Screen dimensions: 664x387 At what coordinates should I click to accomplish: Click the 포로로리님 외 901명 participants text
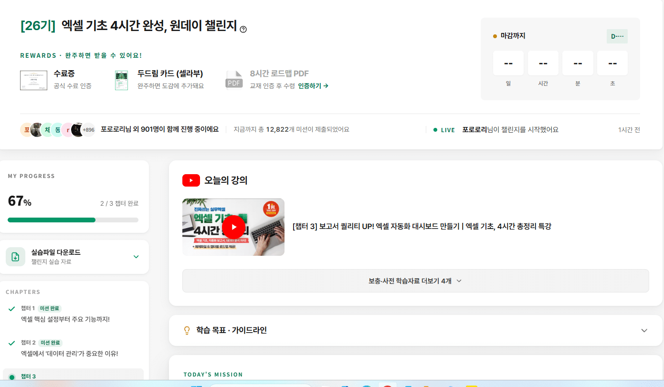point(159,129)
